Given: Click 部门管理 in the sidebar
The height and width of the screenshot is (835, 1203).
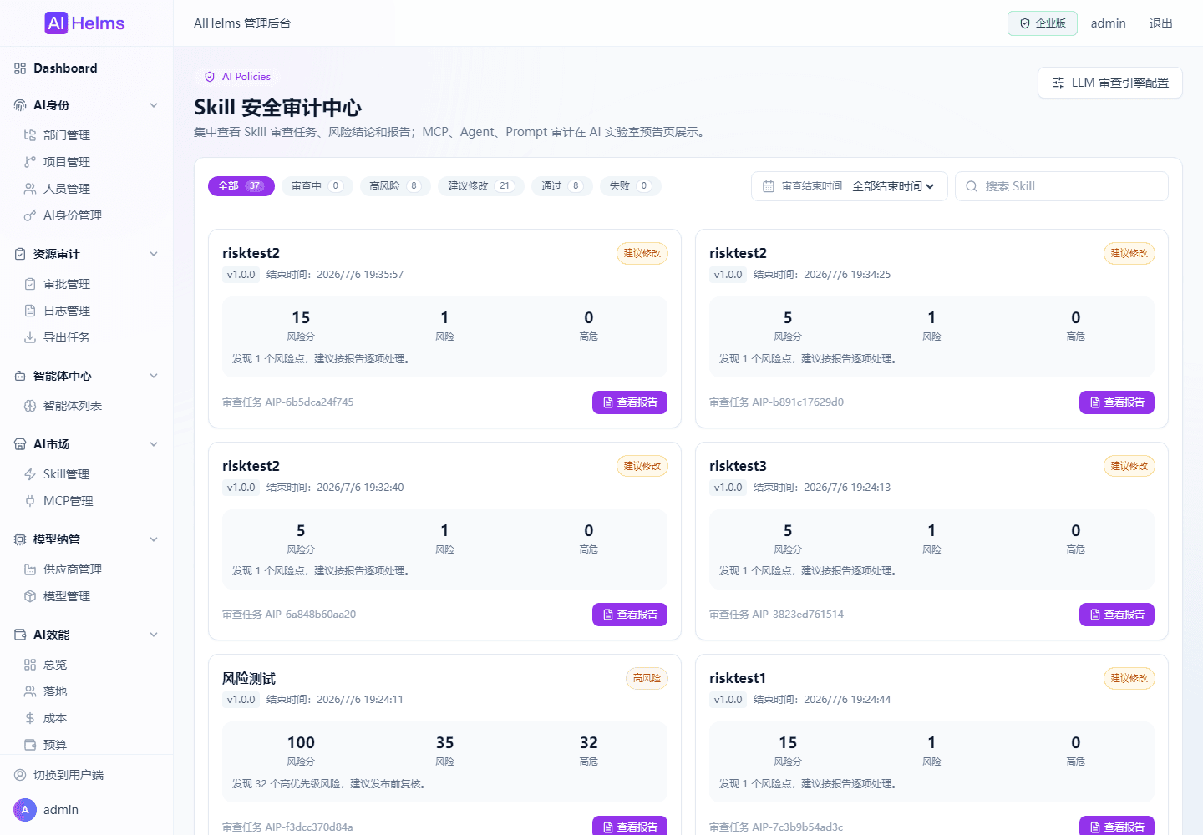Looking at the screenshot, I should click(x=67, y=135).
